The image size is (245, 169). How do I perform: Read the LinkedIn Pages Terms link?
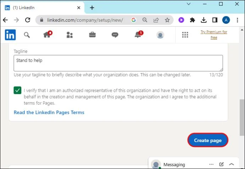pyautogui.click(x=49, y=113)
